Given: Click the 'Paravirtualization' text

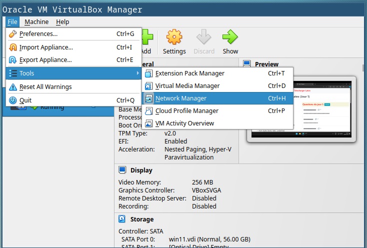Looking at the screenshot, I should 189,157.
